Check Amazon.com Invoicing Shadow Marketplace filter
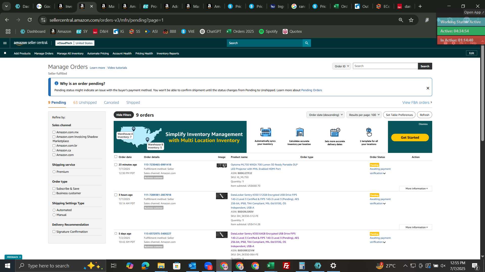 click(54, 137)
